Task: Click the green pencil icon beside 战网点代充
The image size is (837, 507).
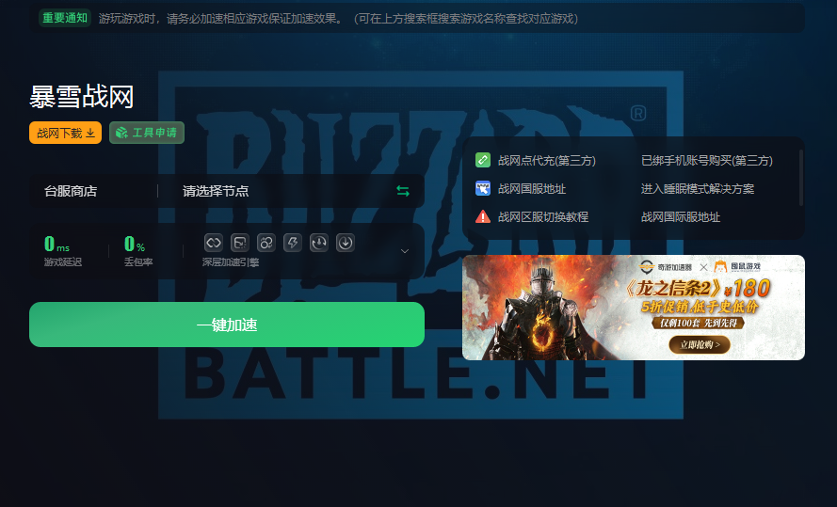Action: click(483, 160)
